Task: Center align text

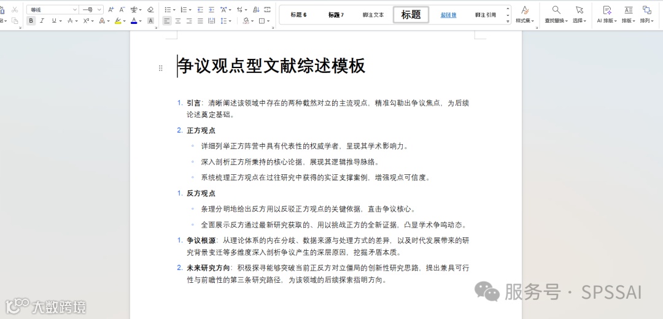Action: [178, 21]
